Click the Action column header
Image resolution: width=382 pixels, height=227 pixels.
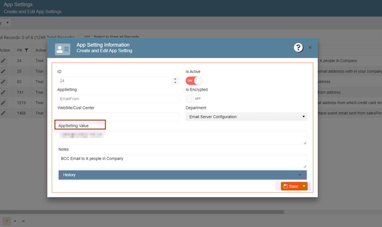[5, 50]
